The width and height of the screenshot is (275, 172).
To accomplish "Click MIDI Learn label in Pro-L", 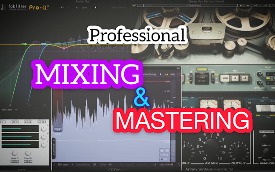I will coord(63,164).
